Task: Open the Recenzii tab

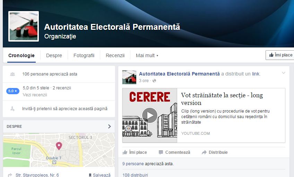Action: pyautogui.click(x=115, y=56)
